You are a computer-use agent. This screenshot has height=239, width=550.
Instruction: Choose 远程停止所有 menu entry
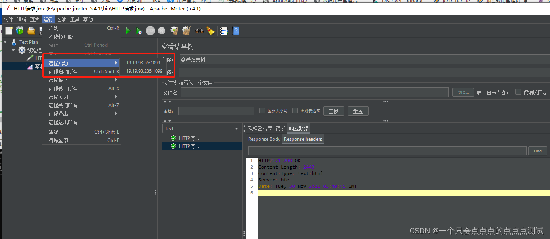point(82,89)
